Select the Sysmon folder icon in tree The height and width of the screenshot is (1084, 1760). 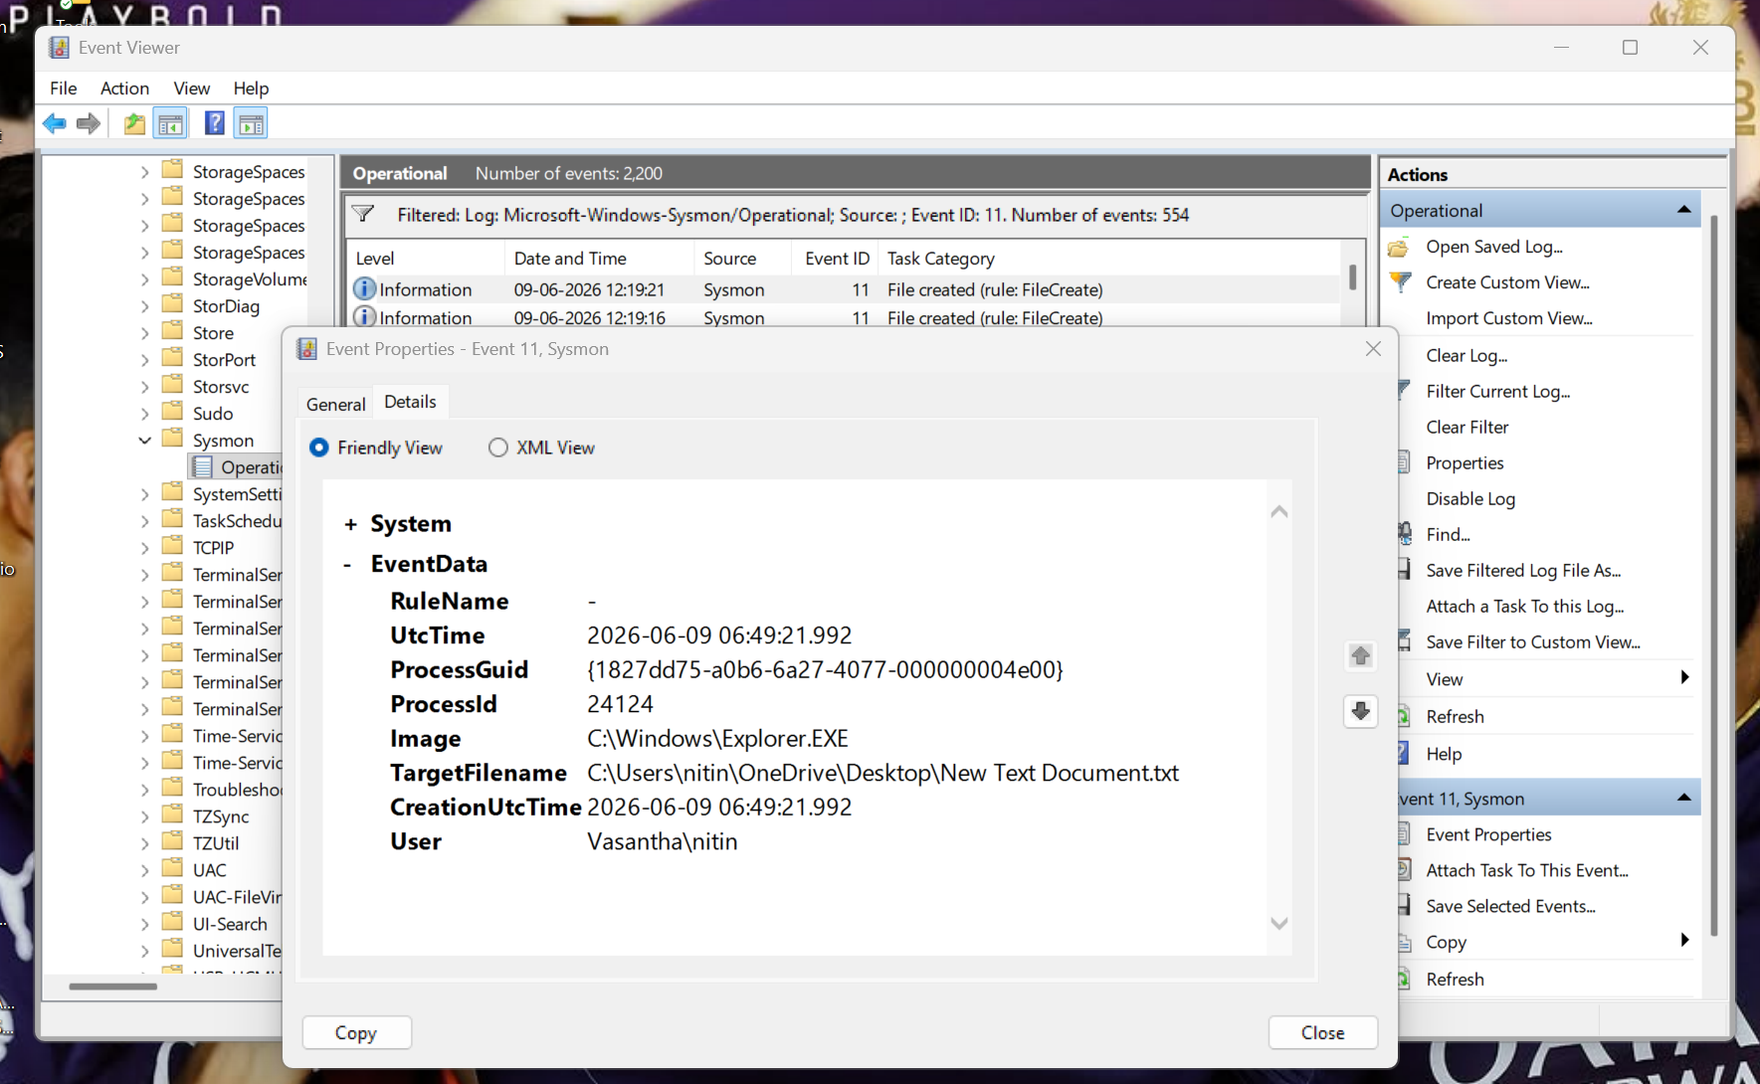(x=173, y=439)
